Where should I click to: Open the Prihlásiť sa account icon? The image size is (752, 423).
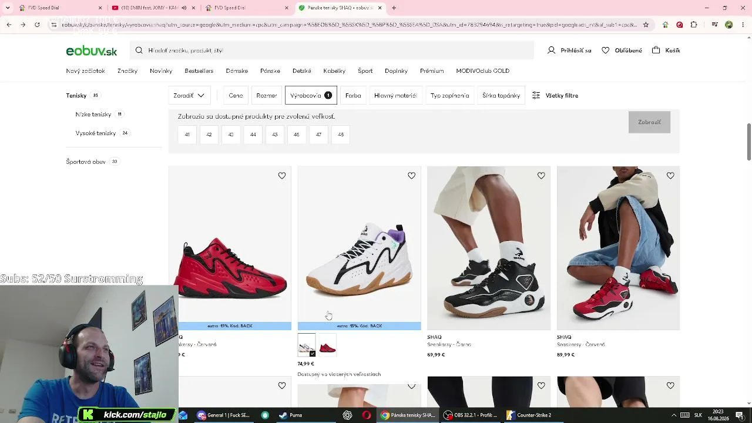pyautogui.click(x=551, y=51)
